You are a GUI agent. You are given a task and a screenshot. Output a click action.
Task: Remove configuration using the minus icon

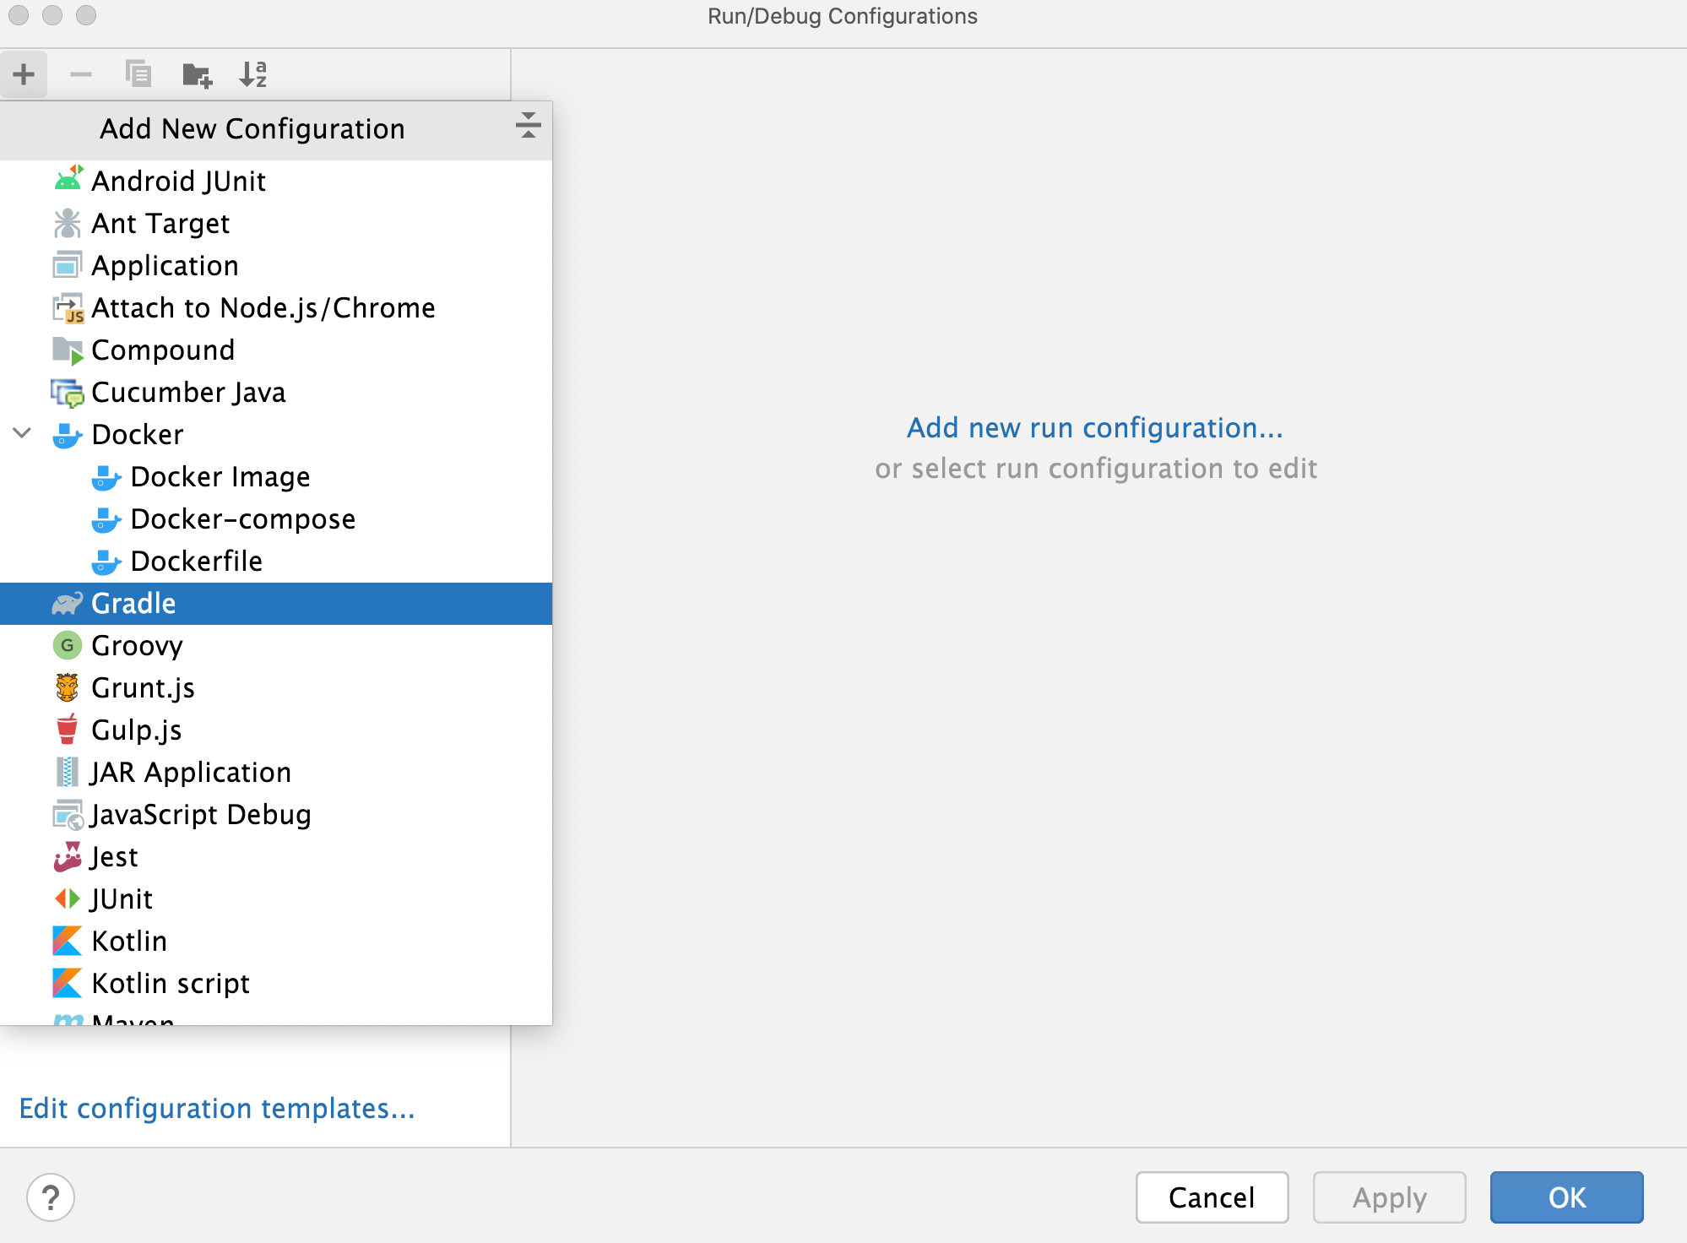coord(81,74)
